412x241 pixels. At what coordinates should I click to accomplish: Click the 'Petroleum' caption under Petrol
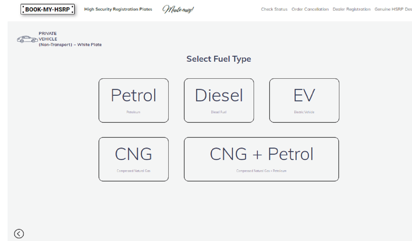pyautogui.click(x=133, y=112)
